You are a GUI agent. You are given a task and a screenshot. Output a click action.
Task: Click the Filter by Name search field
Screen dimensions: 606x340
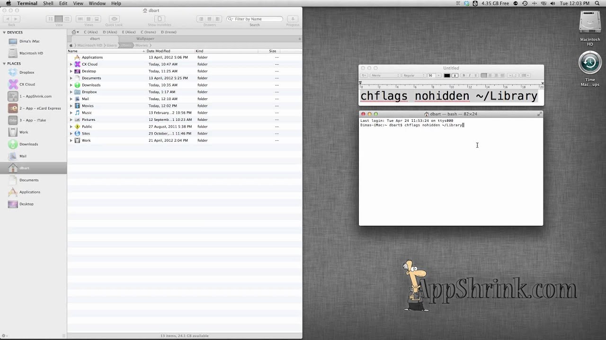click(255, 19)
